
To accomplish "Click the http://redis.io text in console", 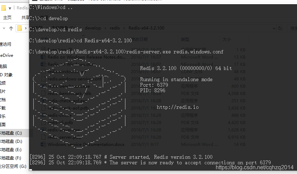I will tap(178, 107).
